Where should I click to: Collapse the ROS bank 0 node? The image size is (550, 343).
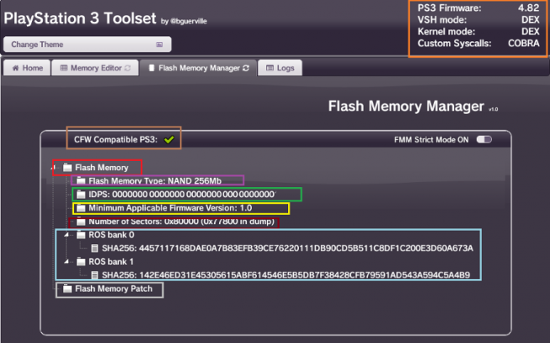click(x=67, y=236)
